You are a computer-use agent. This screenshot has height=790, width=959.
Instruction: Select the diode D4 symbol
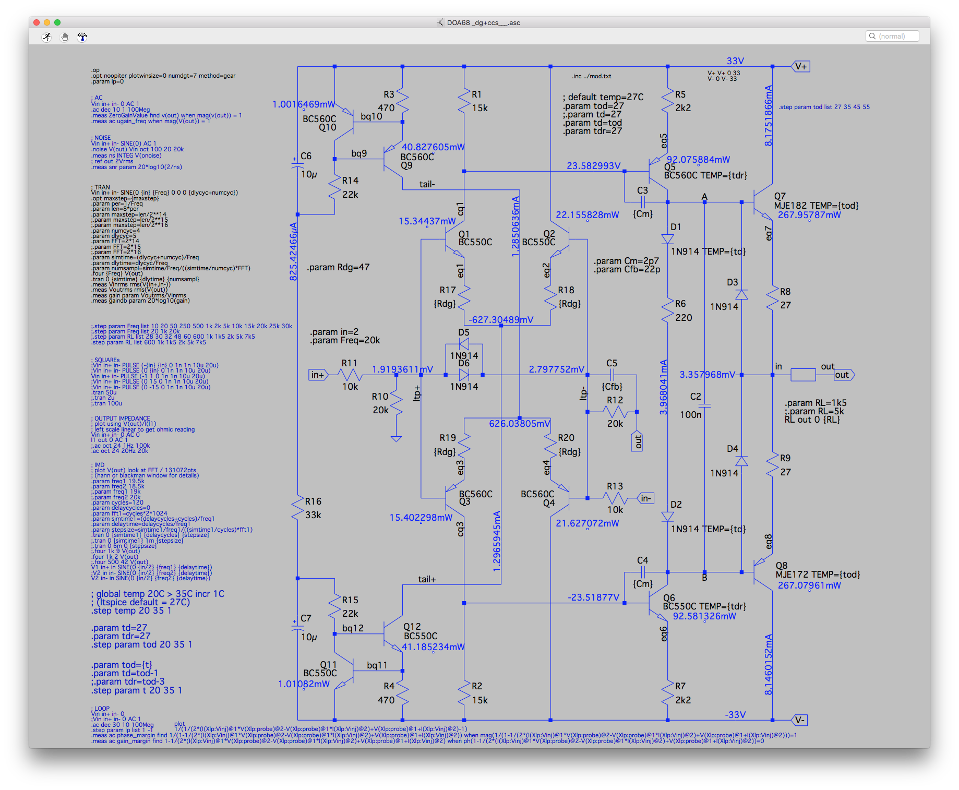pyautogui.click(x=741, y=461)
